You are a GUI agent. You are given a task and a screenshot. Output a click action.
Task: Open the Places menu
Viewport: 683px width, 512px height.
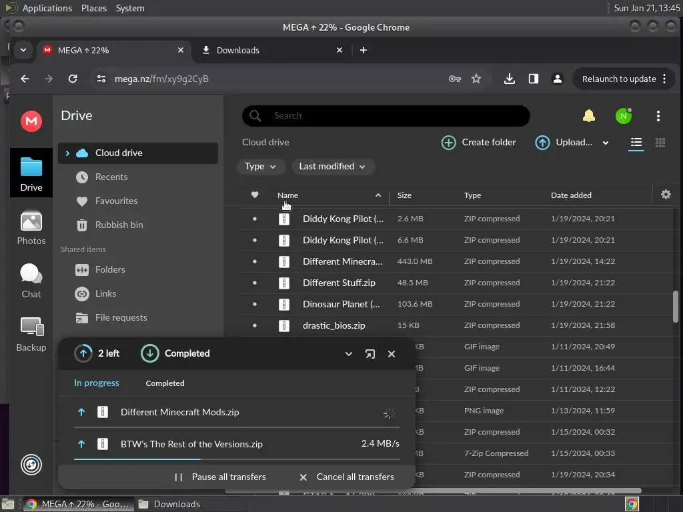pyautogui.click(x=93, y=8)
